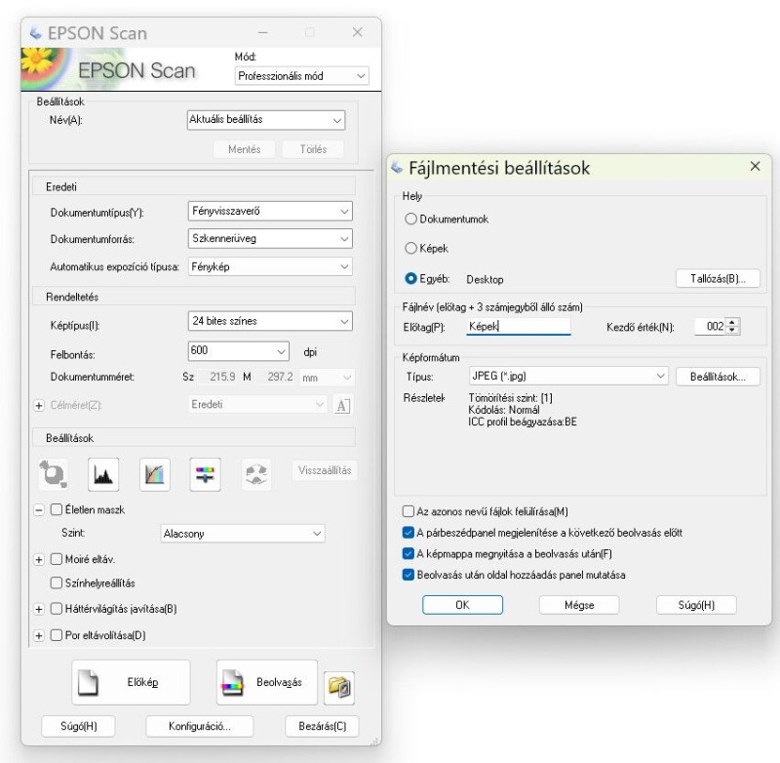Collapse the Életlen maszk section
The height and width of the screenshot is (763, 780).
coord(39,509)
